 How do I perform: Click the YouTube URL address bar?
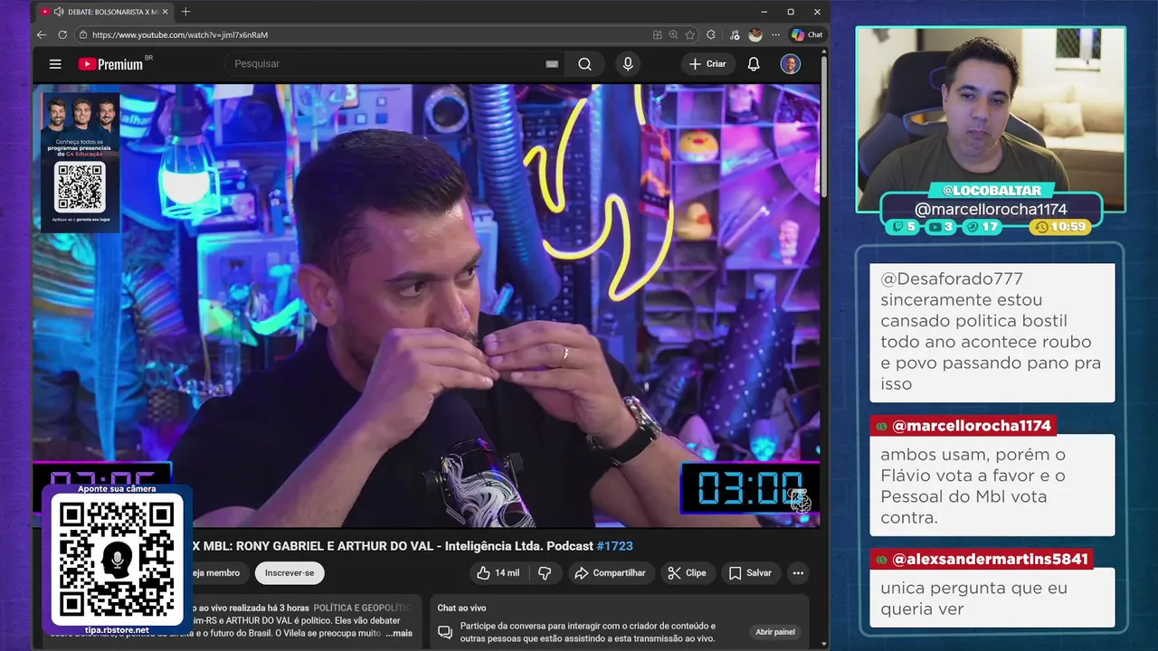pyautogui.click(x=362, y=34)
